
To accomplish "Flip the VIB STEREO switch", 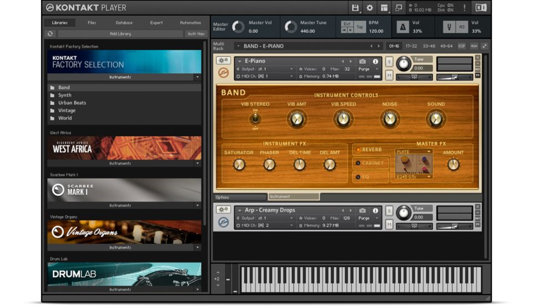I will 255,119.
